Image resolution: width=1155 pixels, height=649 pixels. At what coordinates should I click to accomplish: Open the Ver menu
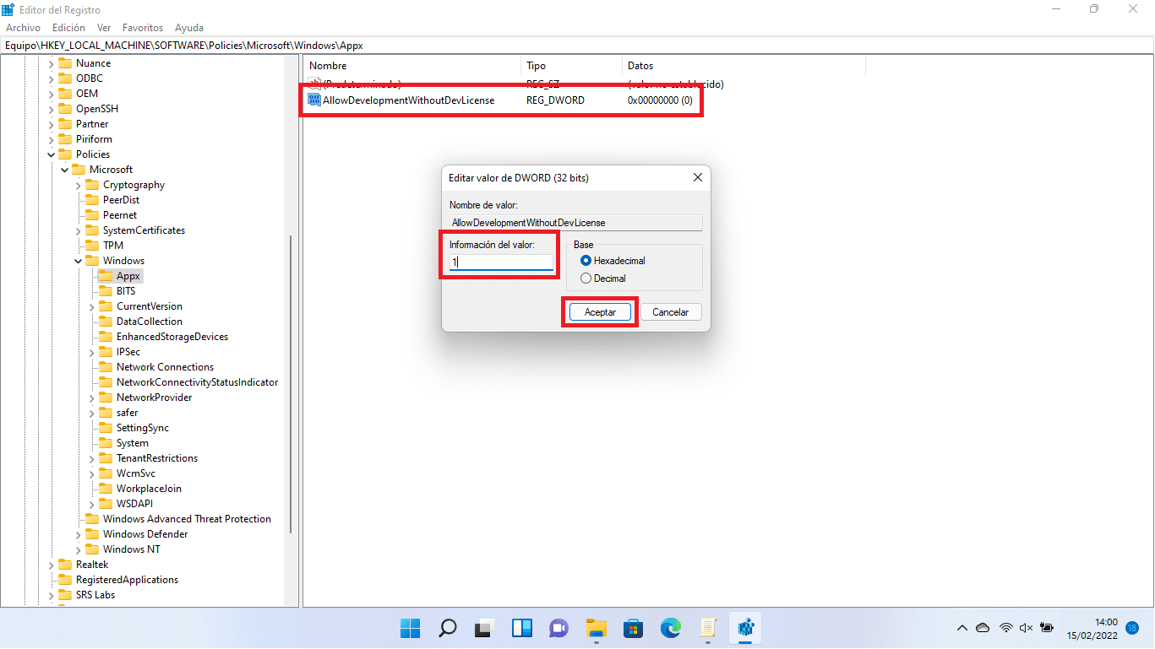(104, 28)
